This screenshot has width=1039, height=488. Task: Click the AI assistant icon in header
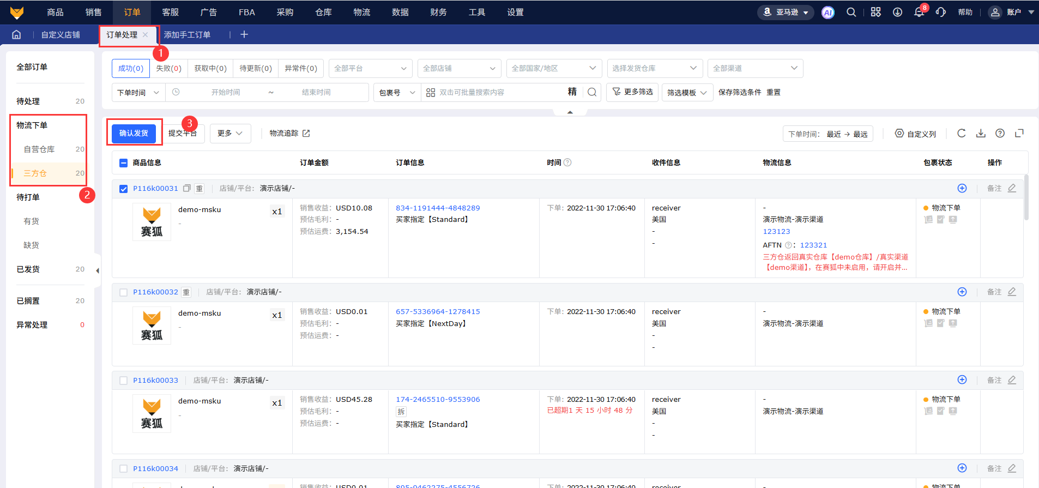coord(827,13)
